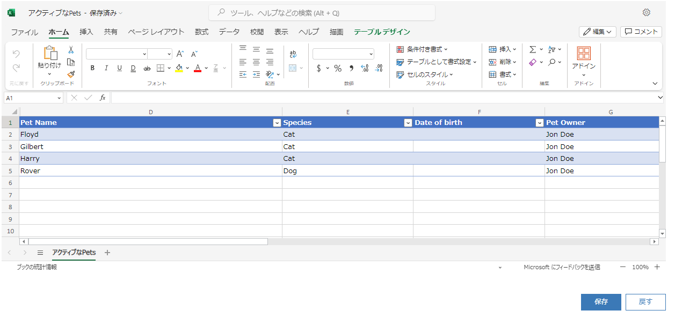The height and width of the screenshot is (318, 675).
Task: Apply strikethrough formatting icon
Action: click(x=147, y=68)
